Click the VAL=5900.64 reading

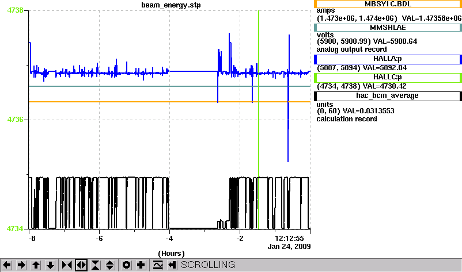pyautogui.click(x=395, y=41)
